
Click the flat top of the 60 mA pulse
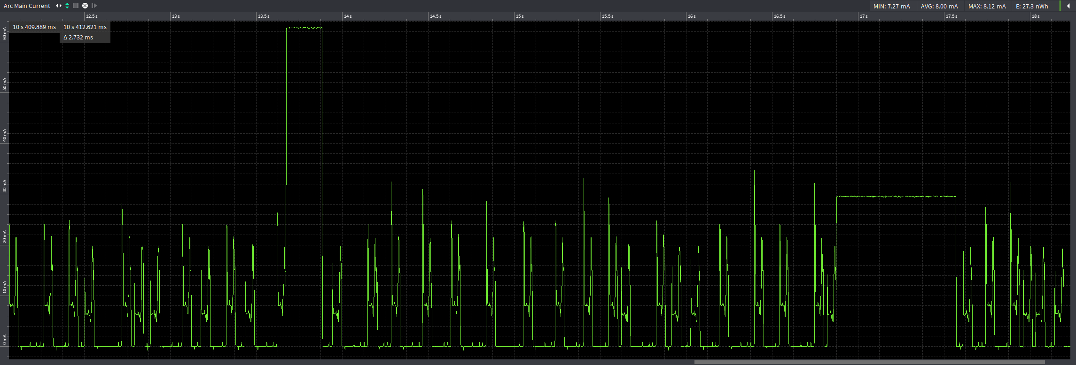pos(304,28)
